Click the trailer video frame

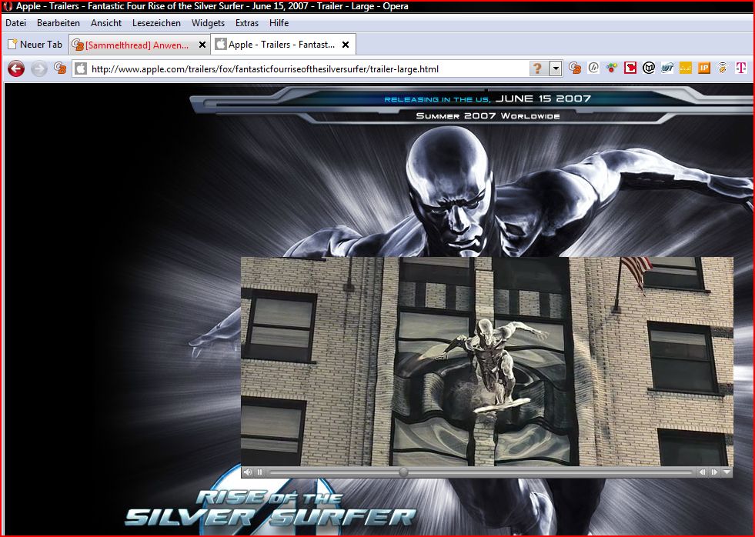pos(487,362)
